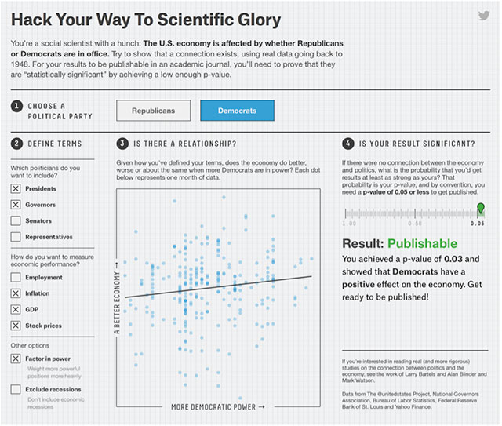The image size is (502, 426).
Task: Click the step 4 number badge
Action: 347,144
